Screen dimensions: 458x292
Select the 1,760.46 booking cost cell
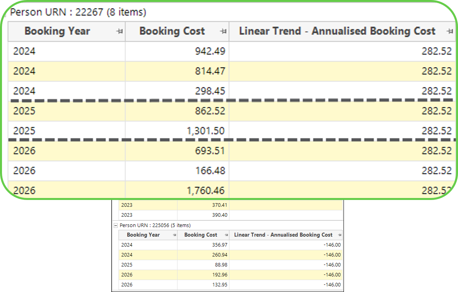(x=177, y=190)
